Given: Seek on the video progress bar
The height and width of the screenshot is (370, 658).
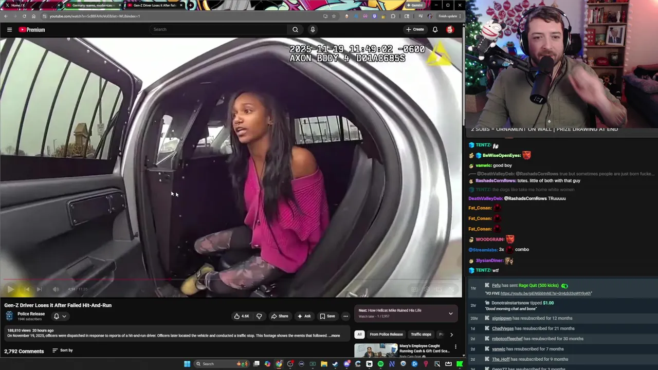Looking at the screenshot, I should pos(231,280).
